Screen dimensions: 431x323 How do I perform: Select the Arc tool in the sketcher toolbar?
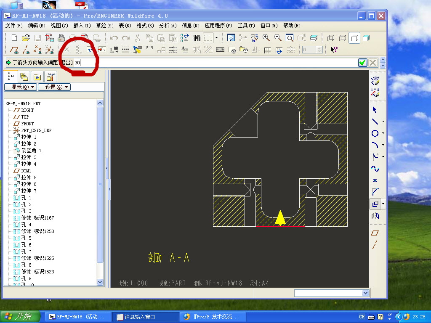click(375, 145)
